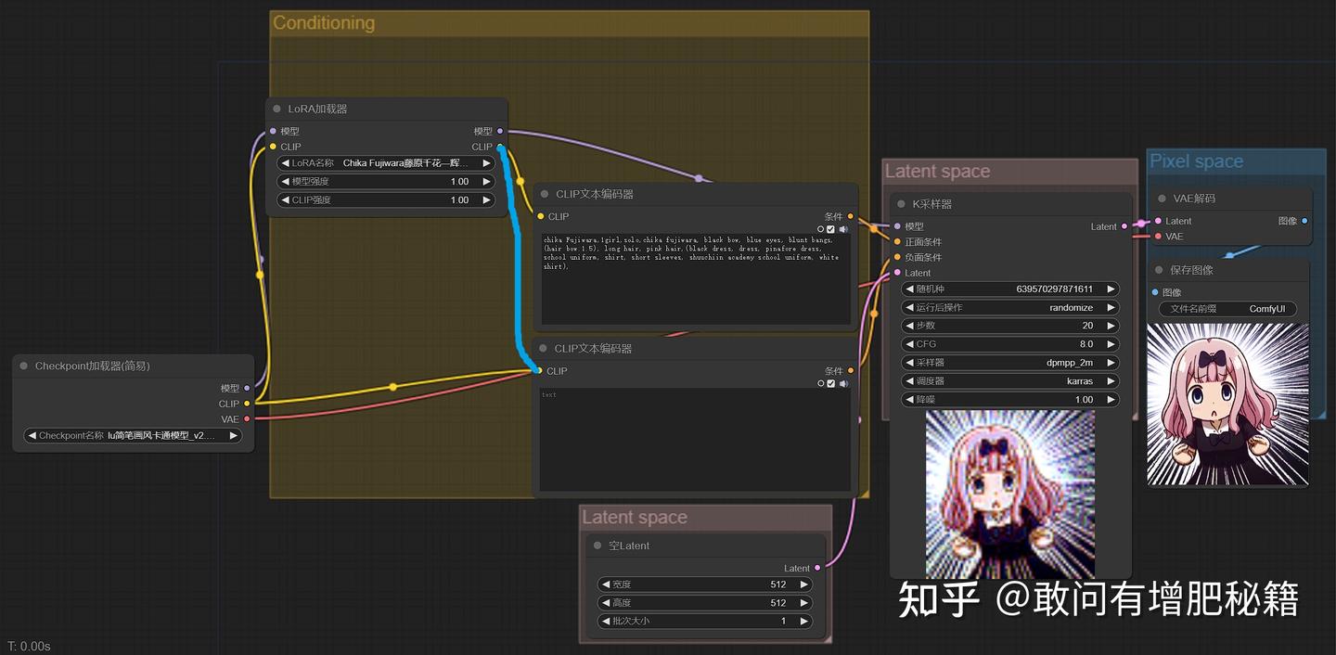Increase 降噪 with its right arrow

(1111, 400)
